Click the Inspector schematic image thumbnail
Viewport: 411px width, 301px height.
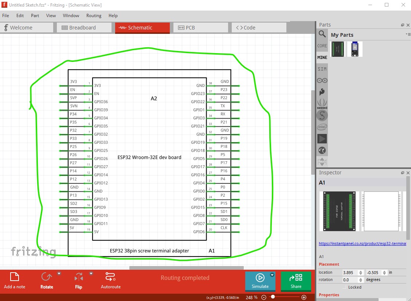[x=381, y=211]
